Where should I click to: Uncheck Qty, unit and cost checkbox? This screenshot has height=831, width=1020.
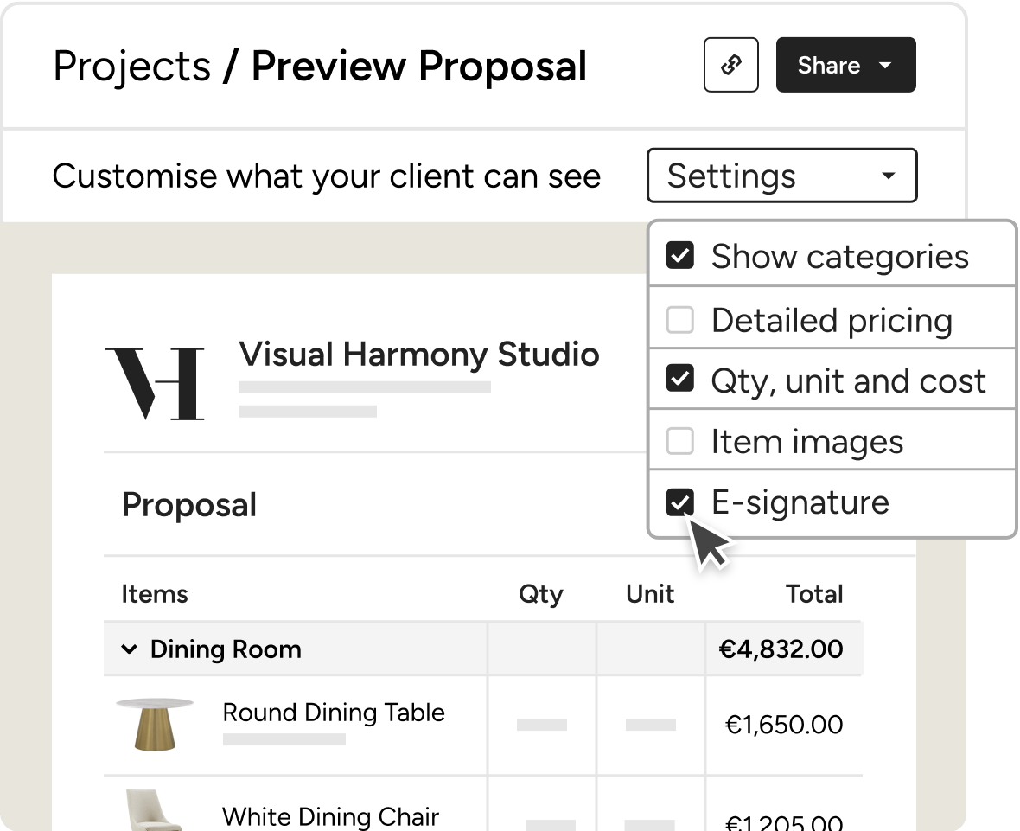click(679, 379)
